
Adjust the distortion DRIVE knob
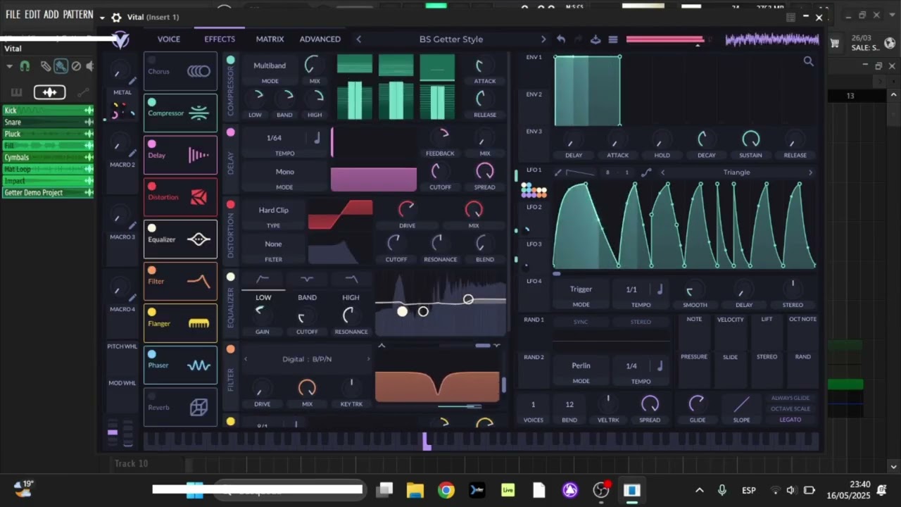407,209
